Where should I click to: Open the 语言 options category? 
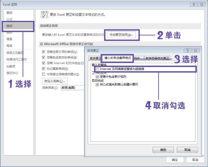9,39
